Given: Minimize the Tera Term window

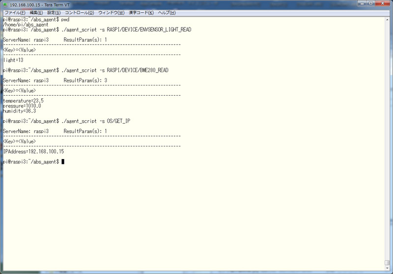Looking at the screenshot, I should pos(362,3).
